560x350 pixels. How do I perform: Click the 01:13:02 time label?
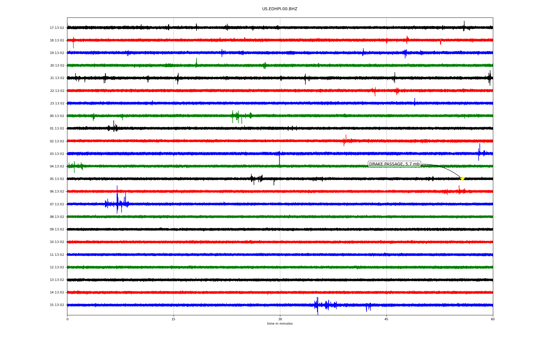coord(57,129)
